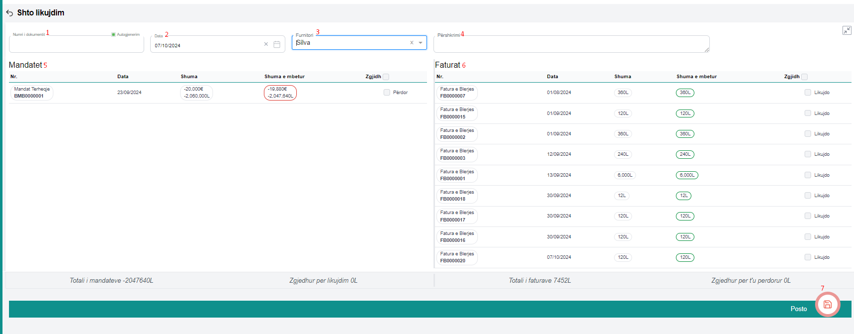Clear the Silva supplier selection
The image size is (854, 334).
[412, 43]
